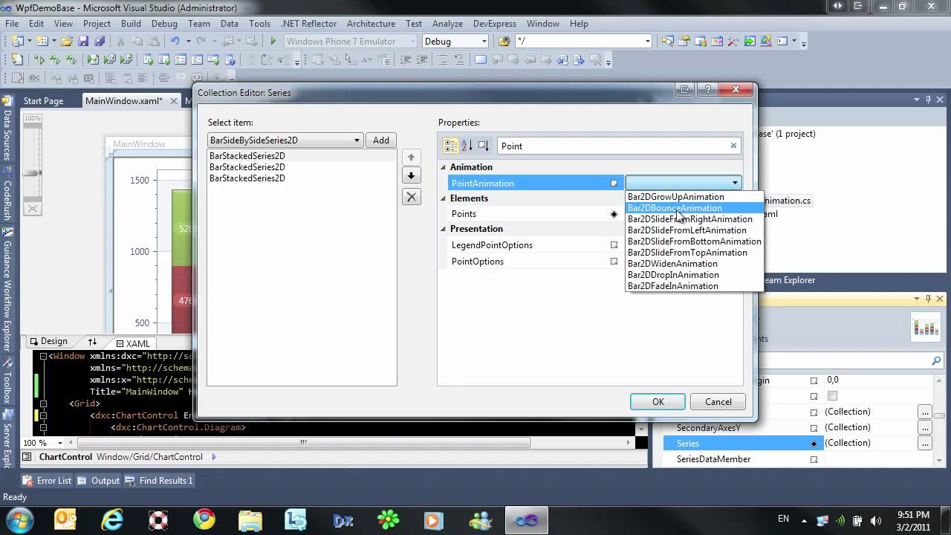Click the Find in Files icon
This screenshot has width=951, height=535.
click(x=504, y=42)
